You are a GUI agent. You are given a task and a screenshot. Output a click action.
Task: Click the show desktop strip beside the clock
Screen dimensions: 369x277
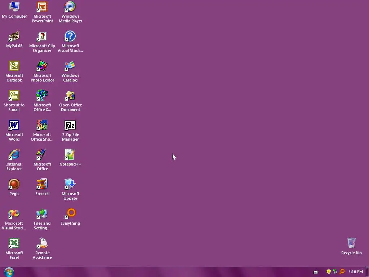coord(367,272)
